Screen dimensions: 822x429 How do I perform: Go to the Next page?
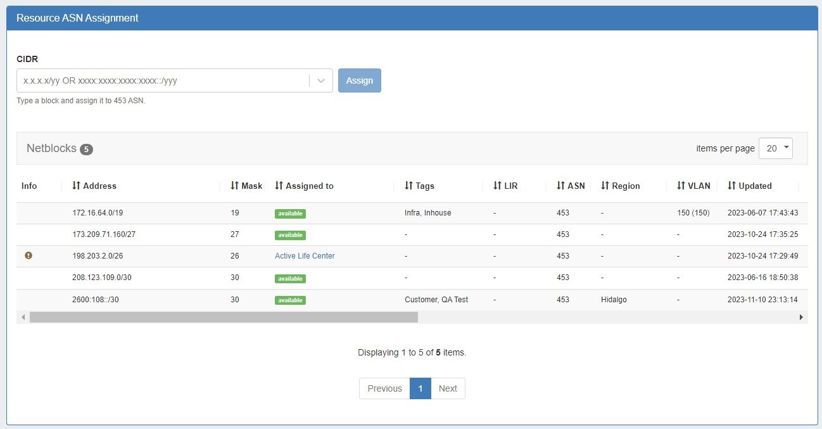point(448,388)
